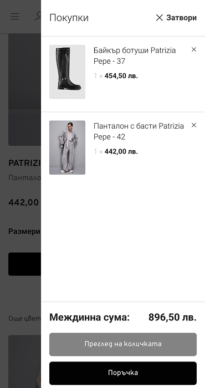Click the dimmed product photo behind the panel
This screenshot has height=388, width=205.
tap(24, 90)
